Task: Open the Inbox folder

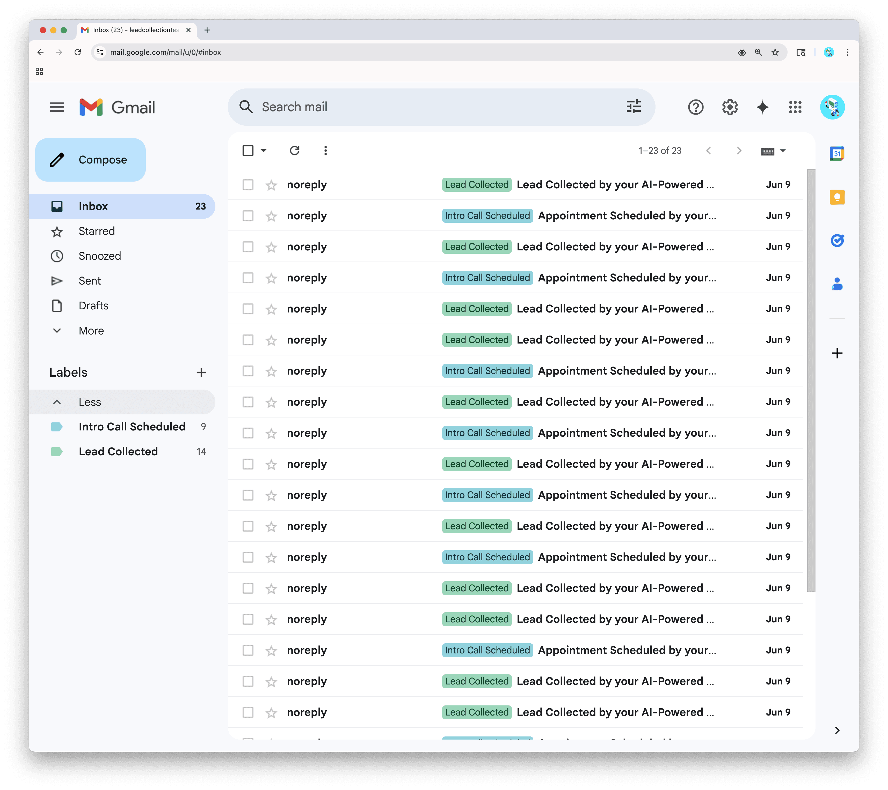Action: (x=122, y=207)
